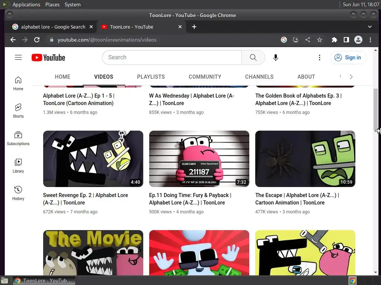Click the Chrome icon in bottom panel tray
The width and height of the screenshot is (381, 285).
[x=353, y=281]
